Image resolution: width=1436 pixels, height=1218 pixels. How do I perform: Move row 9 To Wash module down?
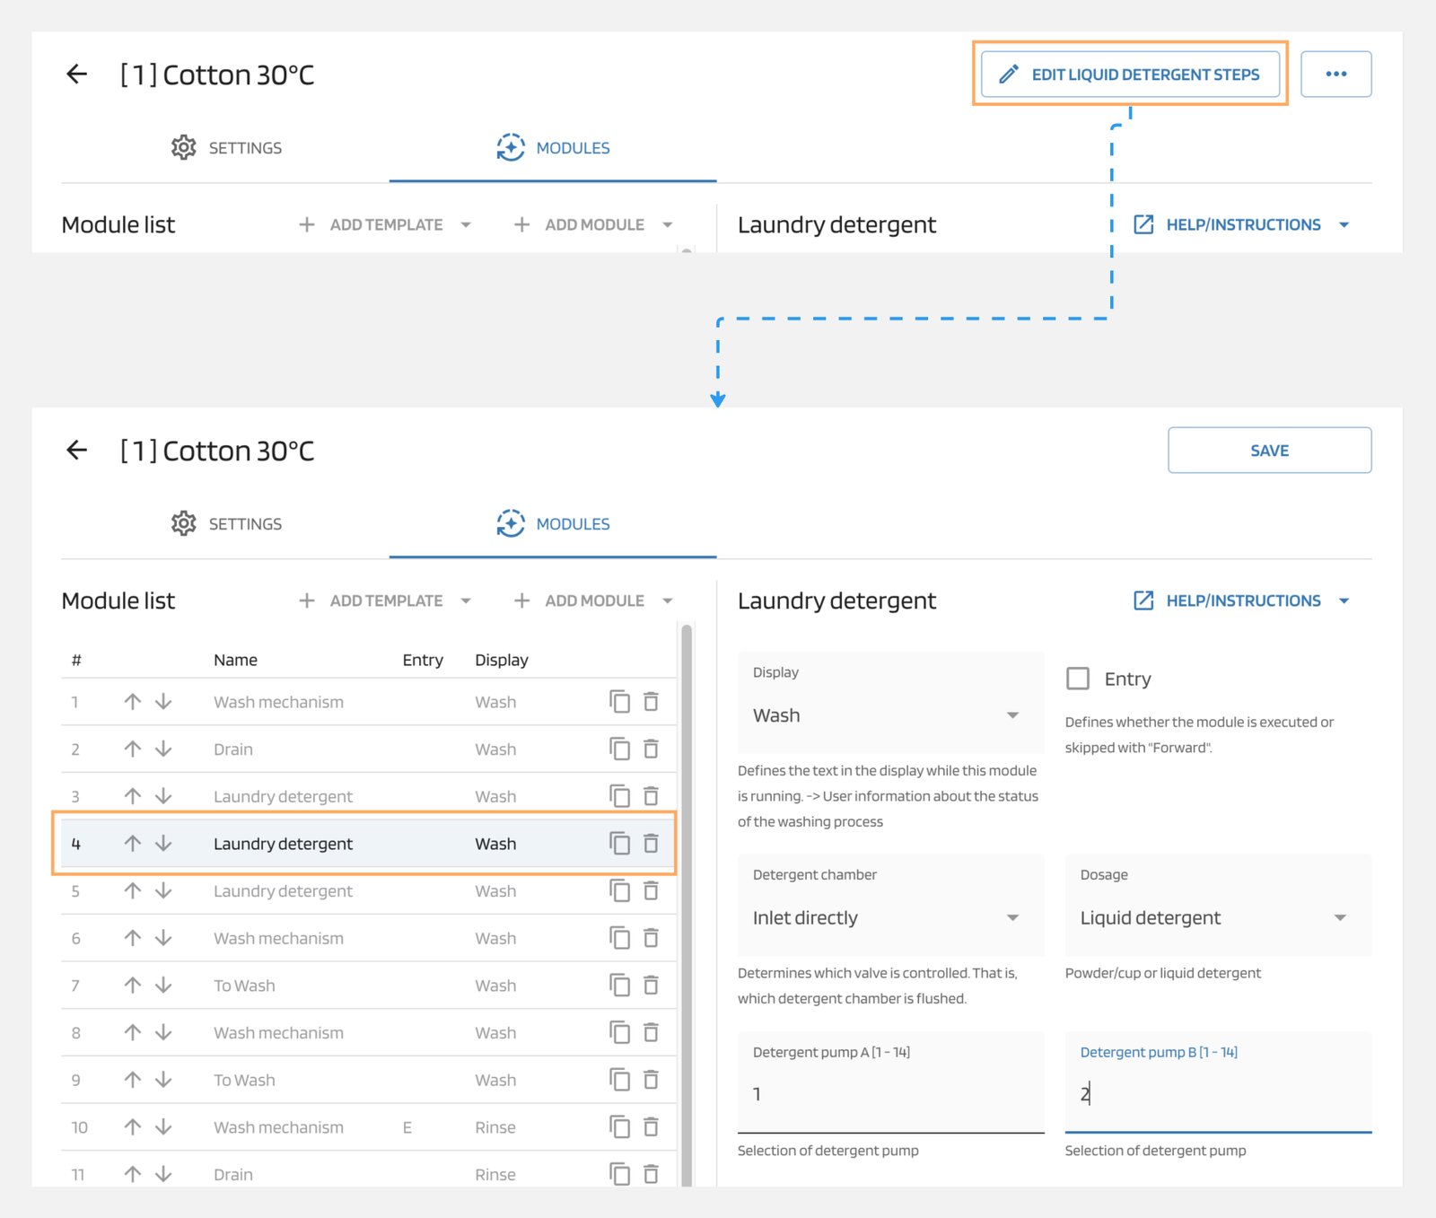tap(163, 1080)
